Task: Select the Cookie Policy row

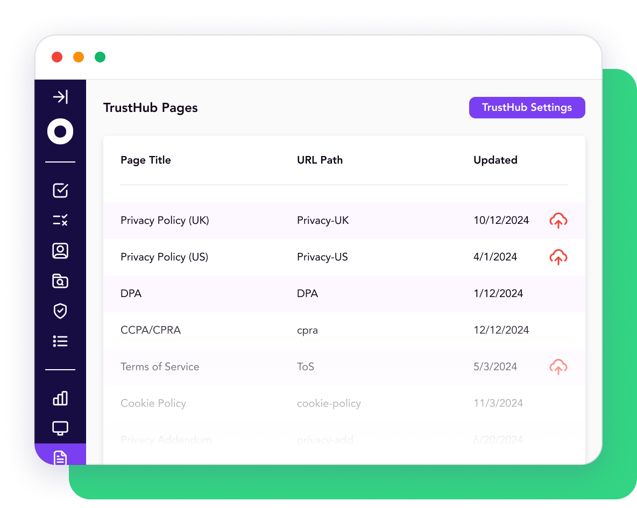Action: 153,404
